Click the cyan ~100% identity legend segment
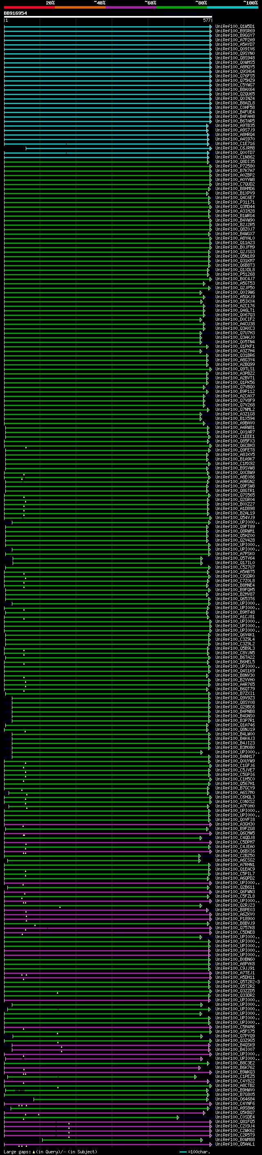Image resolution: width=262 pixels, height=1155 pixels. coord(233,7)
